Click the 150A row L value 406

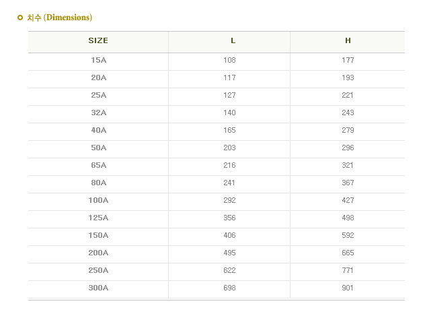click(x=229, y=235)
